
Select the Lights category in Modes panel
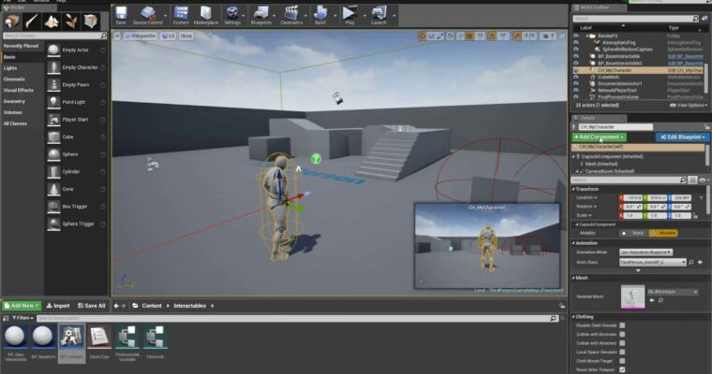pyautogui.click(x=10, y=67)
